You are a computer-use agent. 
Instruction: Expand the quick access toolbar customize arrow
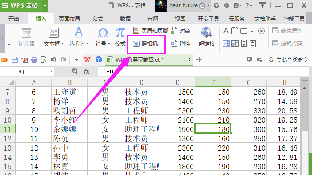(76, 60)
